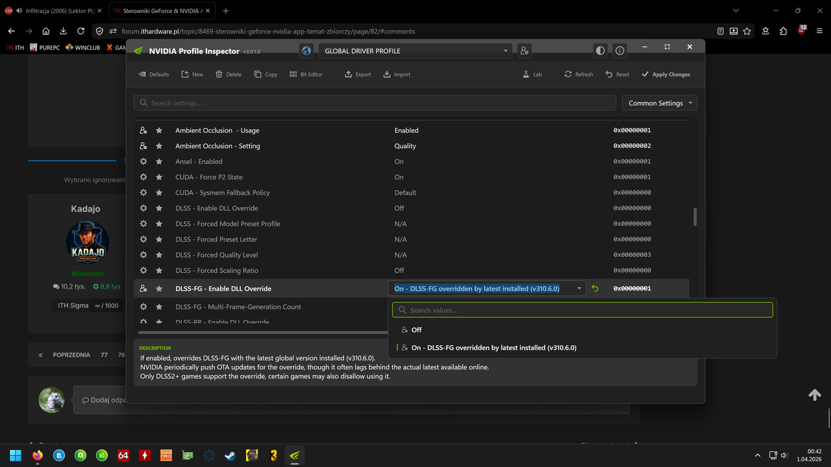
Task: Delete the current profile
Action: (x=229, y=75)
